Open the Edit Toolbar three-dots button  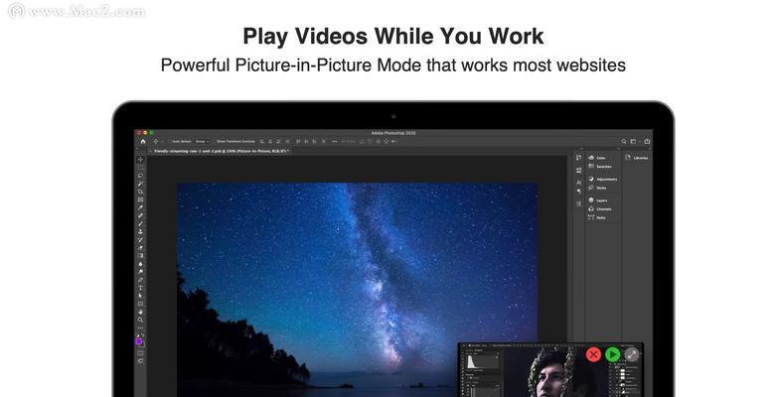(141, 328)
